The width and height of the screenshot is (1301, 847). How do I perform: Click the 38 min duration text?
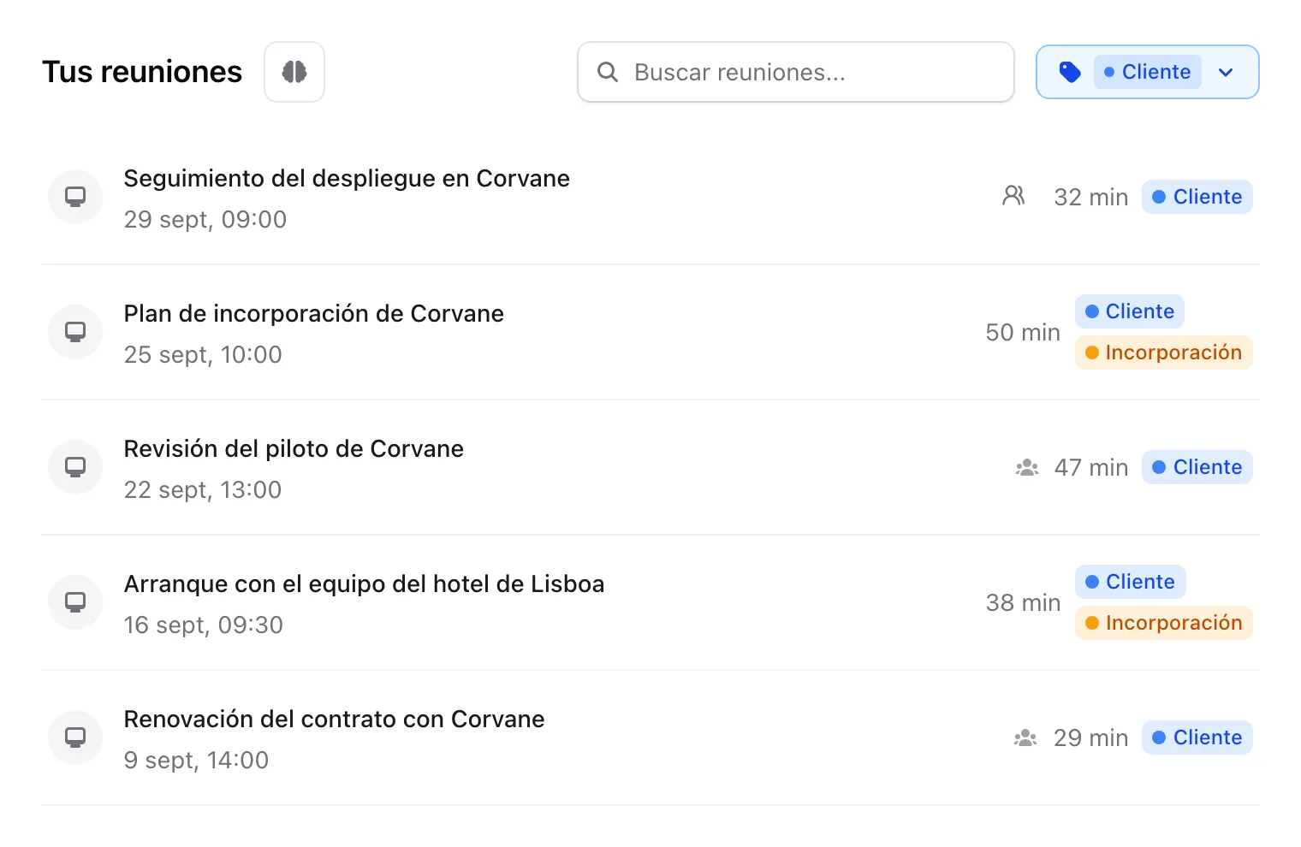click(1023, 603)
